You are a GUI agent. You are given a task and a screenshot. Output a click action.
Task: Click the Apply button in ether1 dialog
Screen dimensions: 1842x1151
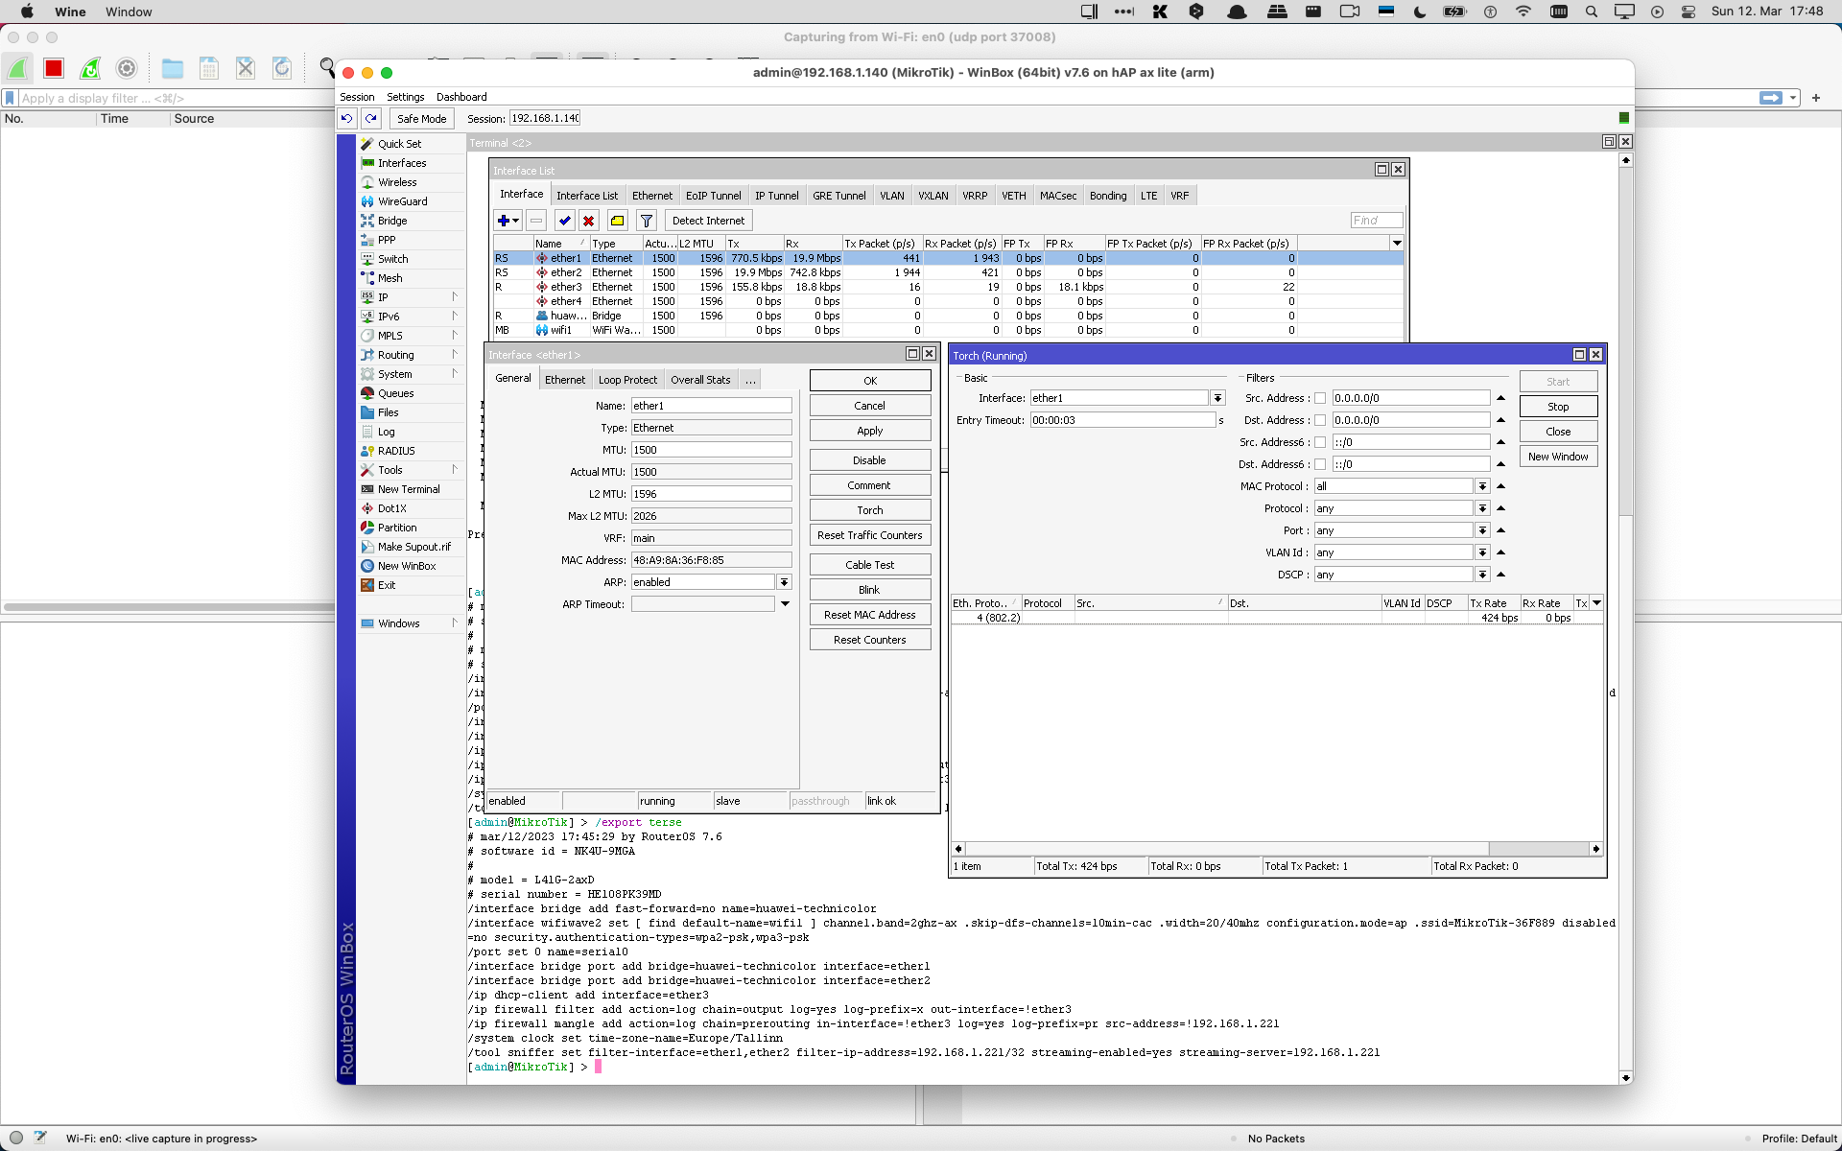(870, 431)
